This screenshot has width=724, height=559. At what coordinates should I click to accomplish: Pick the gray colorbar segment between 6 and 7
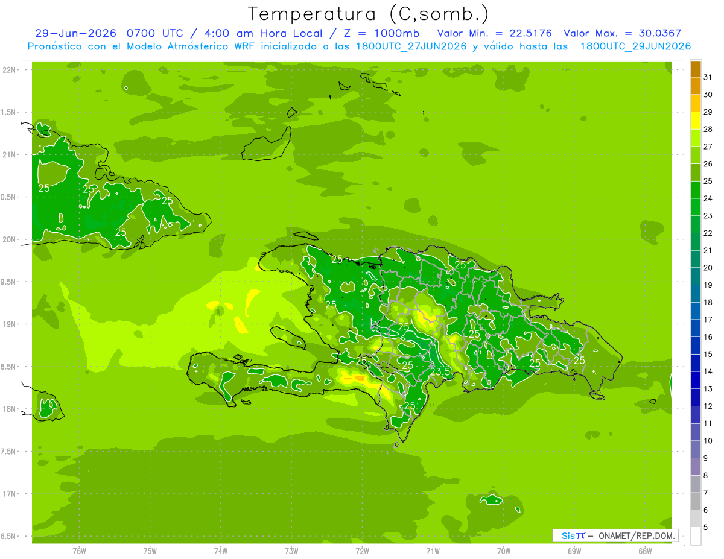(696, 501)
